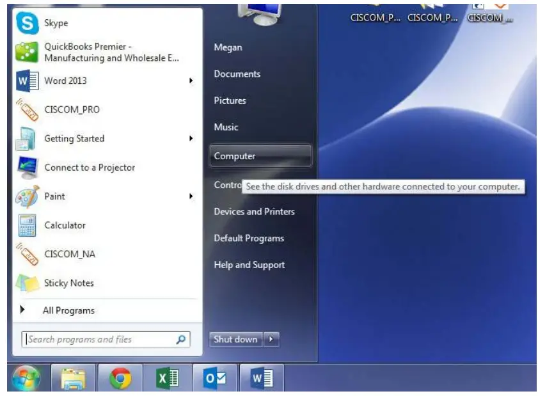Launch QuickBooks Premier via its green icon
538x396 pixels.
coord(27,52)
